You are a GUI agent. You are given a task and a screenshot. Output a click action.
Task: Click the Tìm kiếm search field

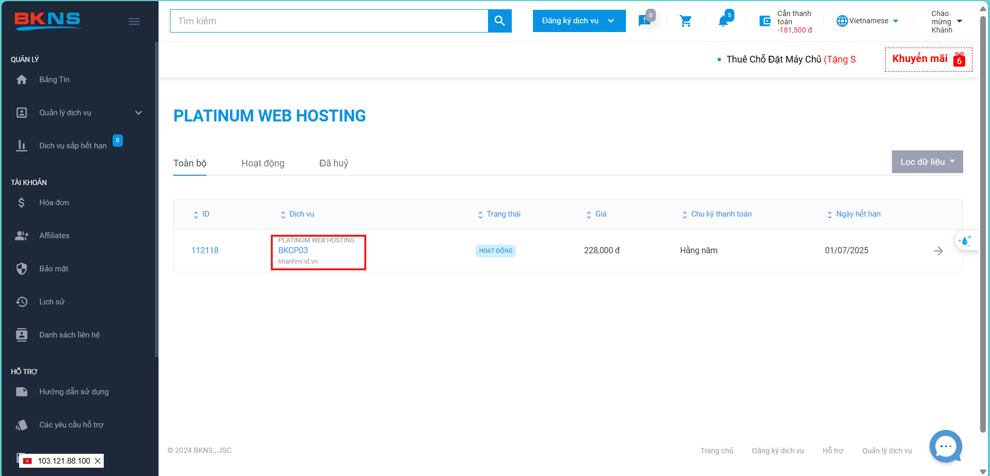coord(329,21)
